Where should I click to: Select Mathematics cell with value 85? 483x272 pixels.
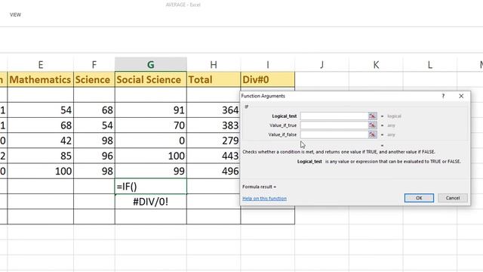[40, 156]
